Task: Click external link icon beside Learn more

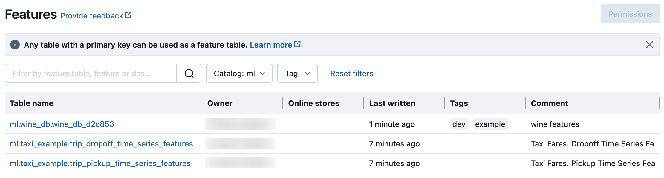Action: (x=297, y=44)
